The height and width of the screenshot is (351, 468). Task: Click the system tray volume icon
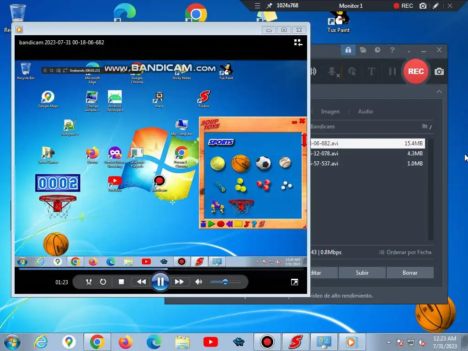422,342
